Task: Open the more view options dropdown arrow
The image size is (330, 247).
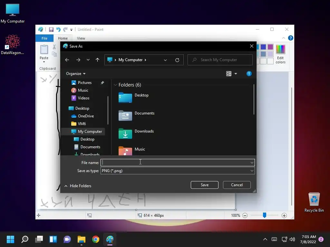Action: point(236,74)
